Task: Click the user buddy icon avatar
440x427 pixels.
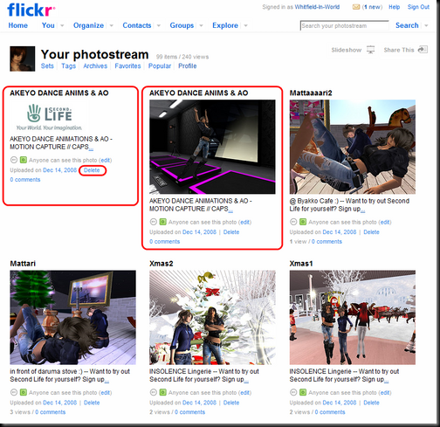Action: (x=23, y=59)
